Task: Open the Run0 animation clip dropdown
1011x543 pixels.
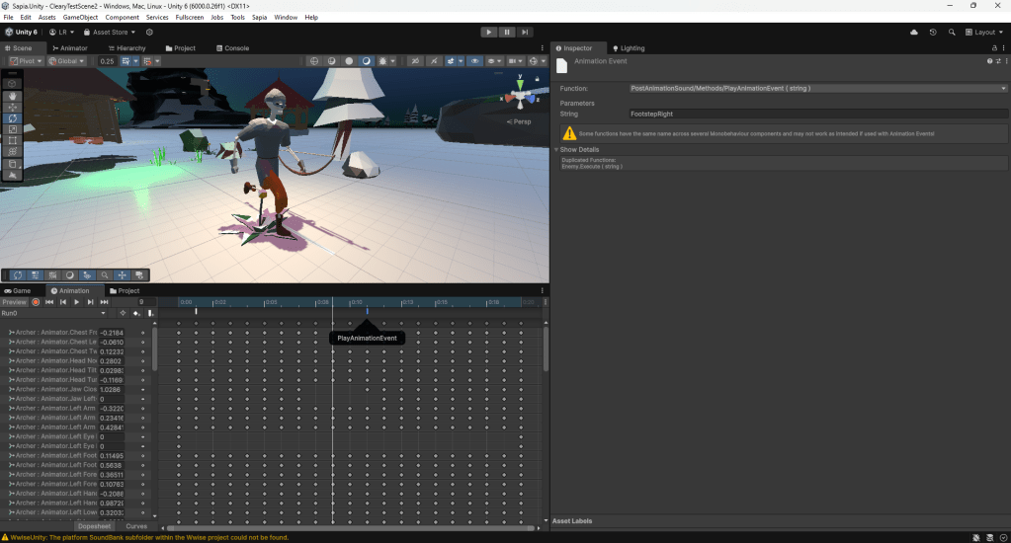Action: coord(53,313)
